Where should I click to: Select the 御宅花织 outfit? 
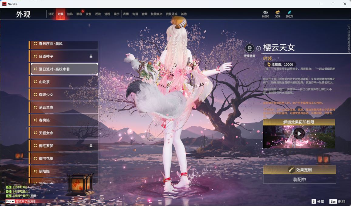click(63, 158)
